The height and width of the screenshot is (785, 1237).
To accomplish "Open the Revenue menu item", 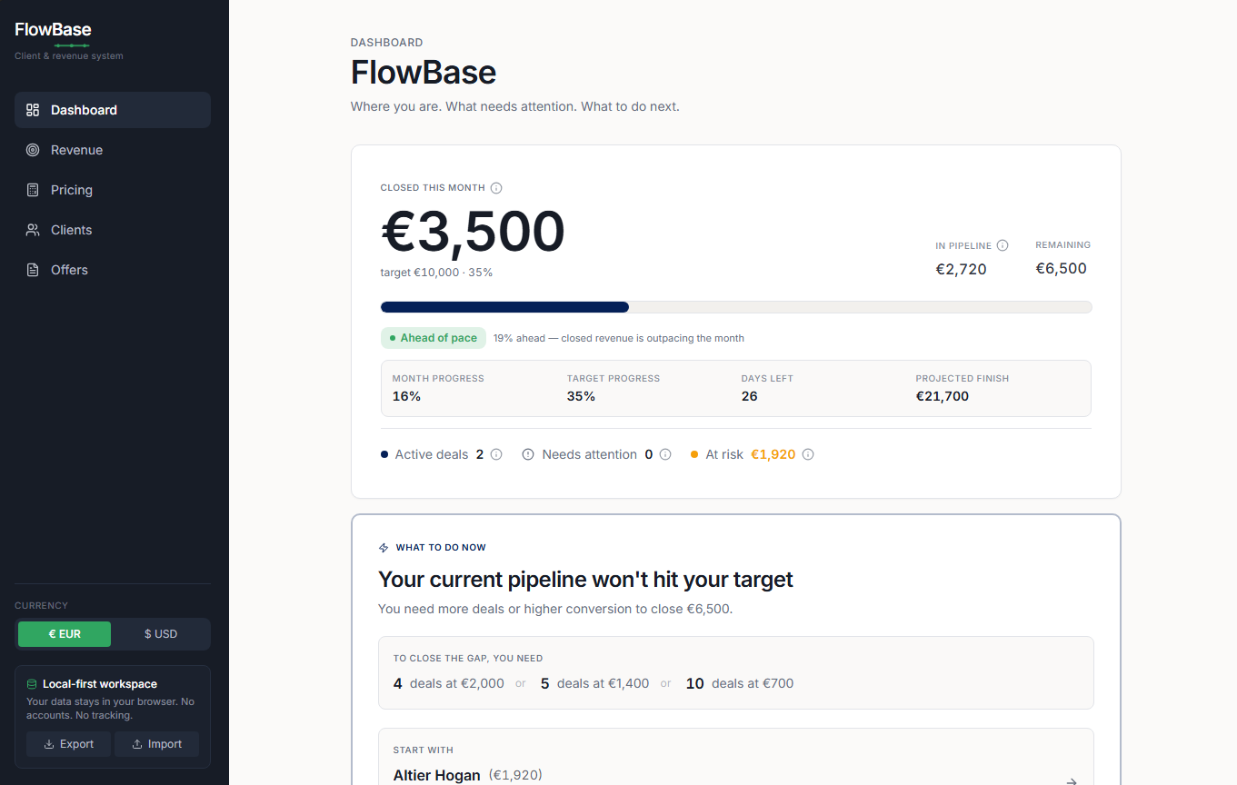I will coord(113,150).
